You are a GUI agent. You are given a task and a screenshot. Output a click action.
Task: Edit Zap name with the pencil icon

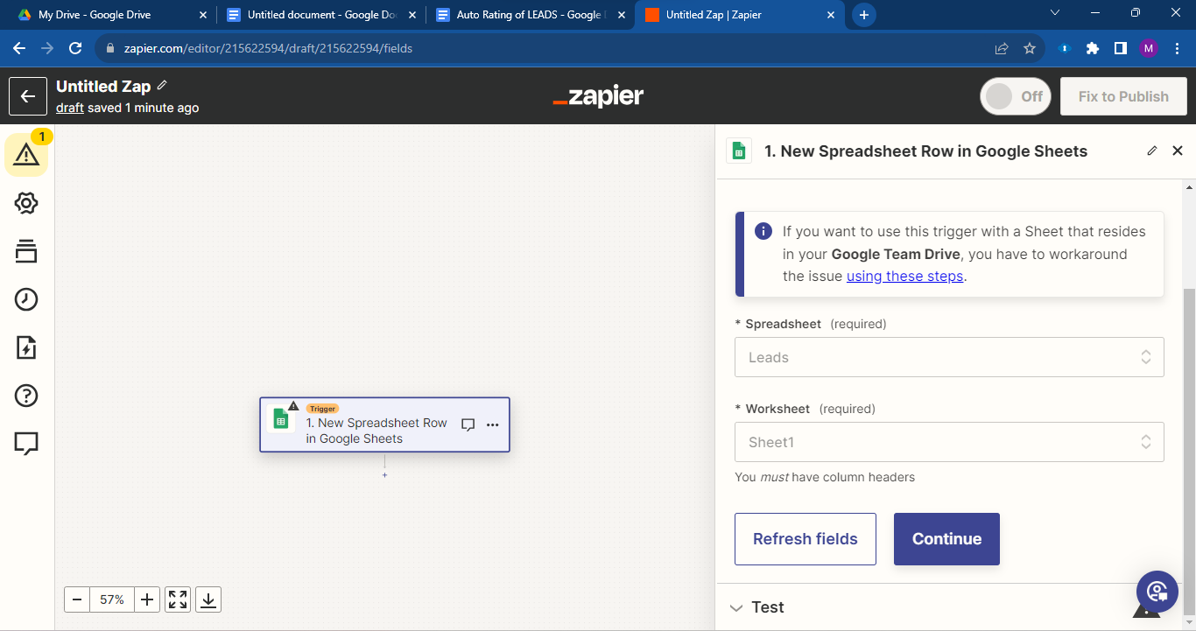pyautogui.click(x=162, y=85)
